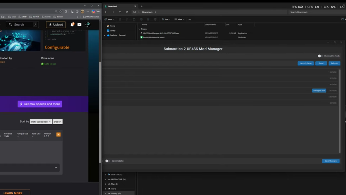This screenshot has width=346, height=195.
Task: Click the Launch Game button
Action: point(306,63)
